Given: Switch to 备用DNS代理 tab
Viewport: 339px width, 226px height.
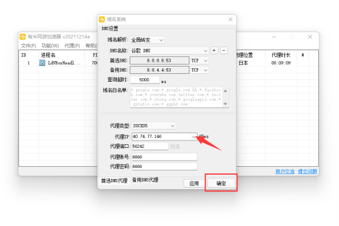Looking at the screenshot, I should [x=145, y=180].
